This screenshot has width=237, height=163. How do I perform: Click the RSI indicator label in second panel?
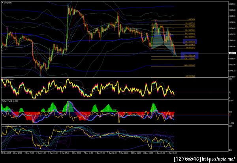click(x=8, y=79)
